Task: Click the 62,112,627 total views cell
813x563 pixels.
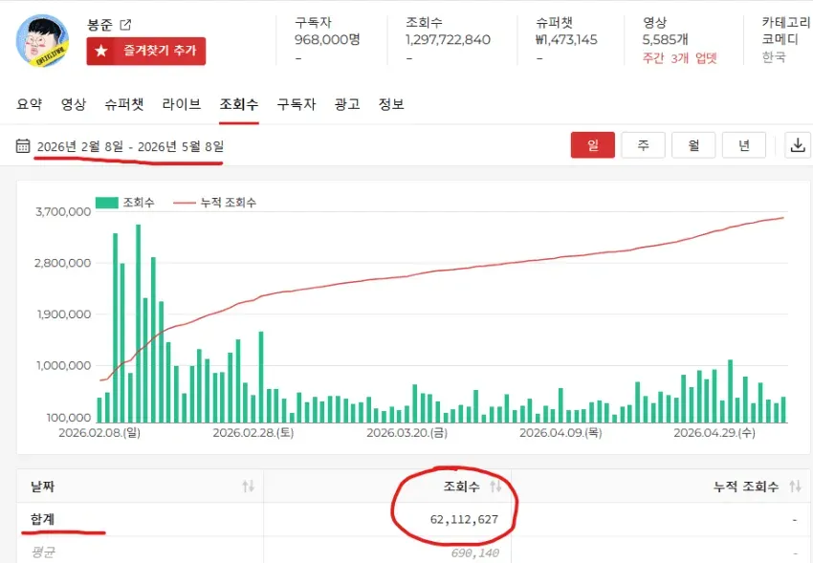Action: coord(464,519)
